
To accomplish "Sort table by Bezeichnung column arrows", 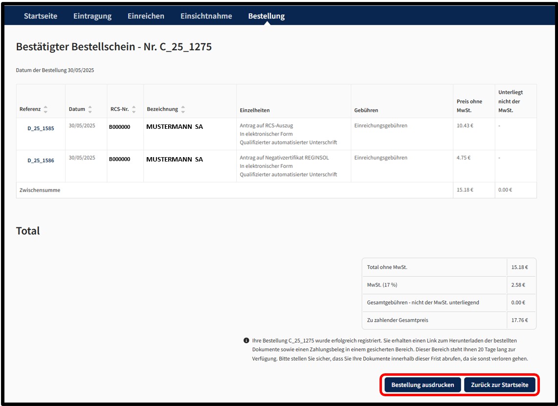I will coord(183,109).
